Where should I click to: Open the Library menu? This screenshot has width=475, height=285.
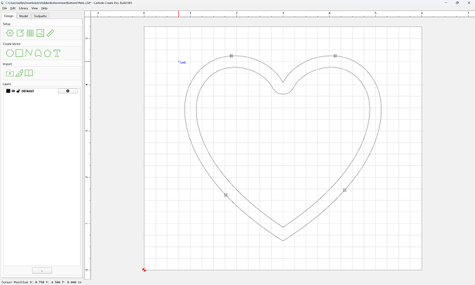(23, 8)
